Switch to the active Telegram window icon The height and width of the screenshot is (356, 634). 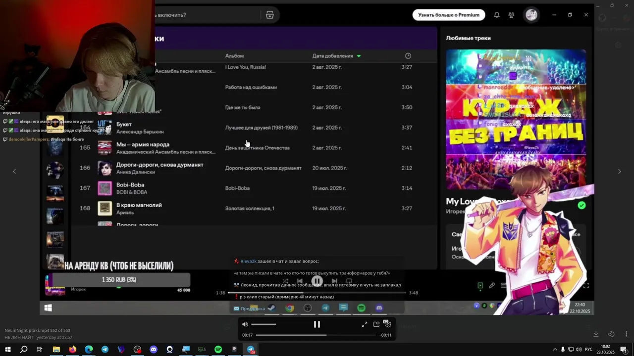251,349
